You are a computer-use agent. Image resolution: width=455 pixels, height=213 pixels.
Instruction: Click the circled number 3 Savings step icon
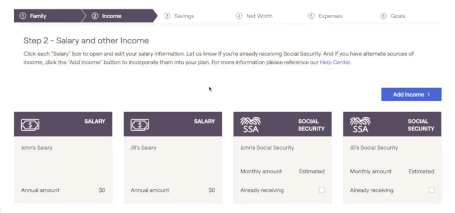(x=167, y=16)
